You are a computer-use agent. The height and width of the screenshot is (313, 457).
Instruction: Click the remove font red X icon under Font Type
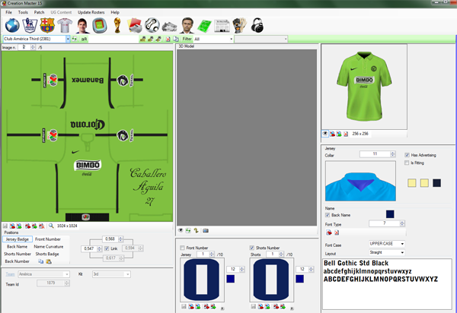click(337, 232)
